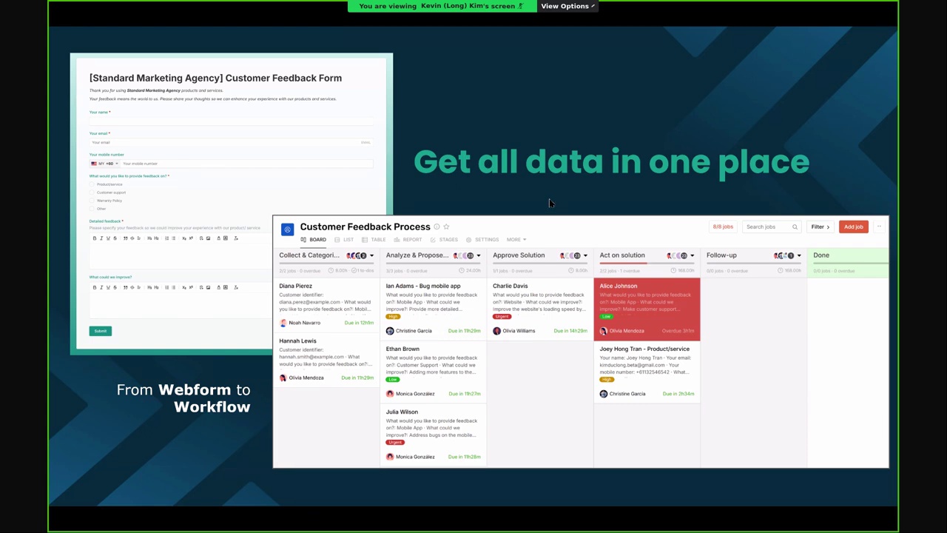Click the search magnifier icon in Search jobs
The width and height of the screenshot is (947, 533).
click(x=795, y=227)
